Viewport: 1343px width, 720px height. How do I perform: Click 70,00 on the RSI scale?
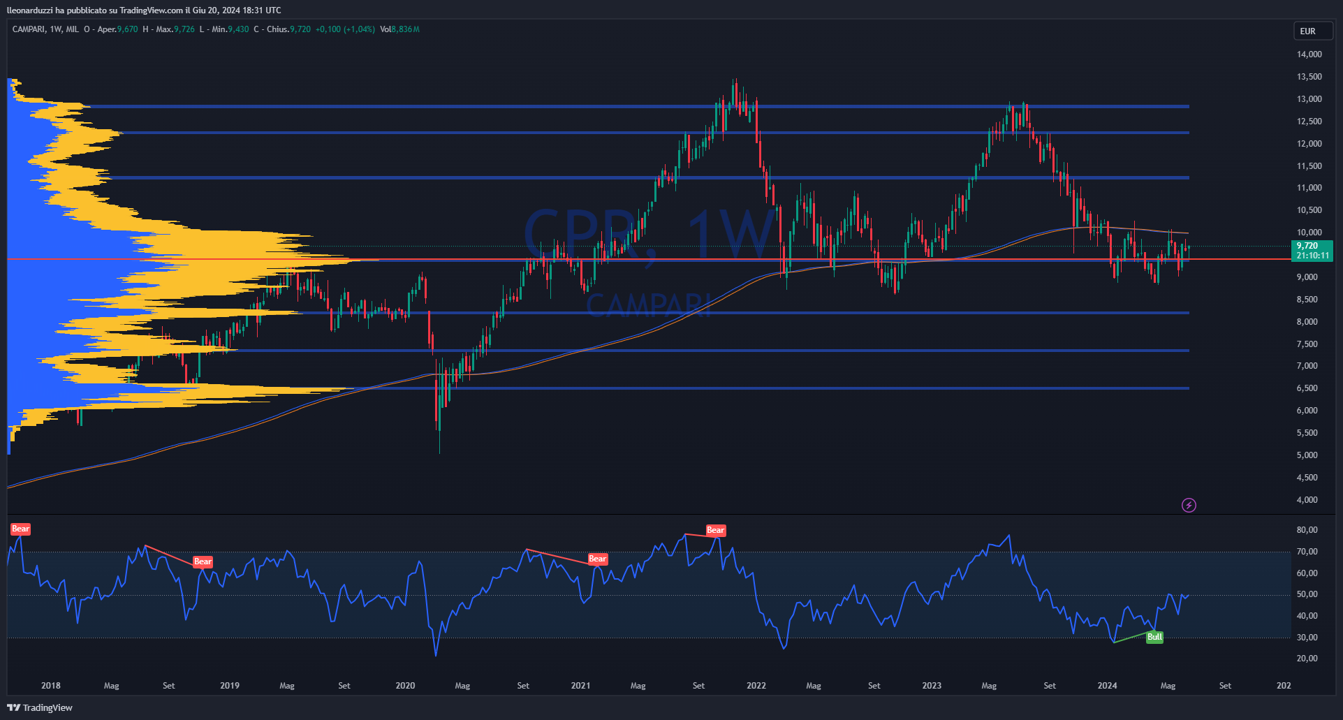[x=1307, y=552]
